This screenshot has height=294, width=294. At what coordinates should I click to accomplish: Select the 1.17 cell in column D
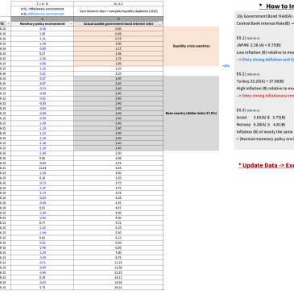coord(118,48)
